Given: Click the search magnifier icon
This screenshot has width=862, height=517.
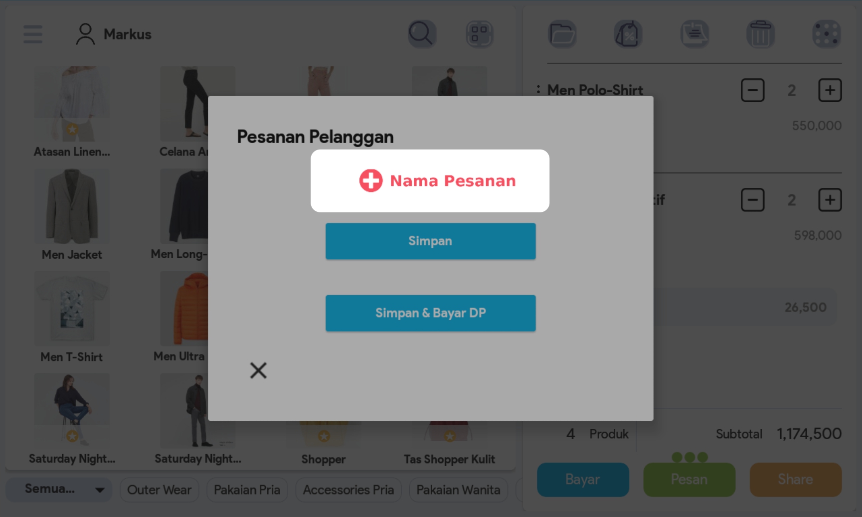Looking at the screenshot, I should 422,34.
